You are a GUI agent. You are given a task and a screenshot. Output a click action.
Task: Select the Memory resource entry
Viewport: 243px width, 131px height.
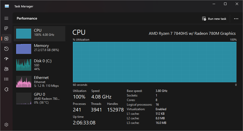click(39, 49)
